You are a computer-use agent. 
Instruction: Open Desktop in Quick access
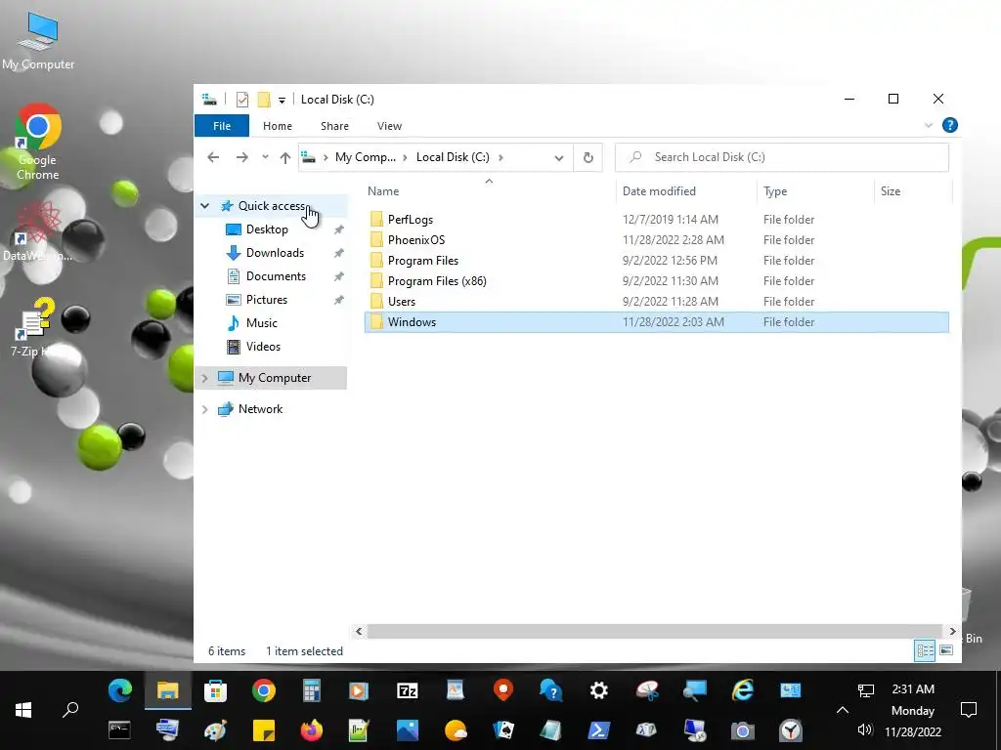(267, 229)
